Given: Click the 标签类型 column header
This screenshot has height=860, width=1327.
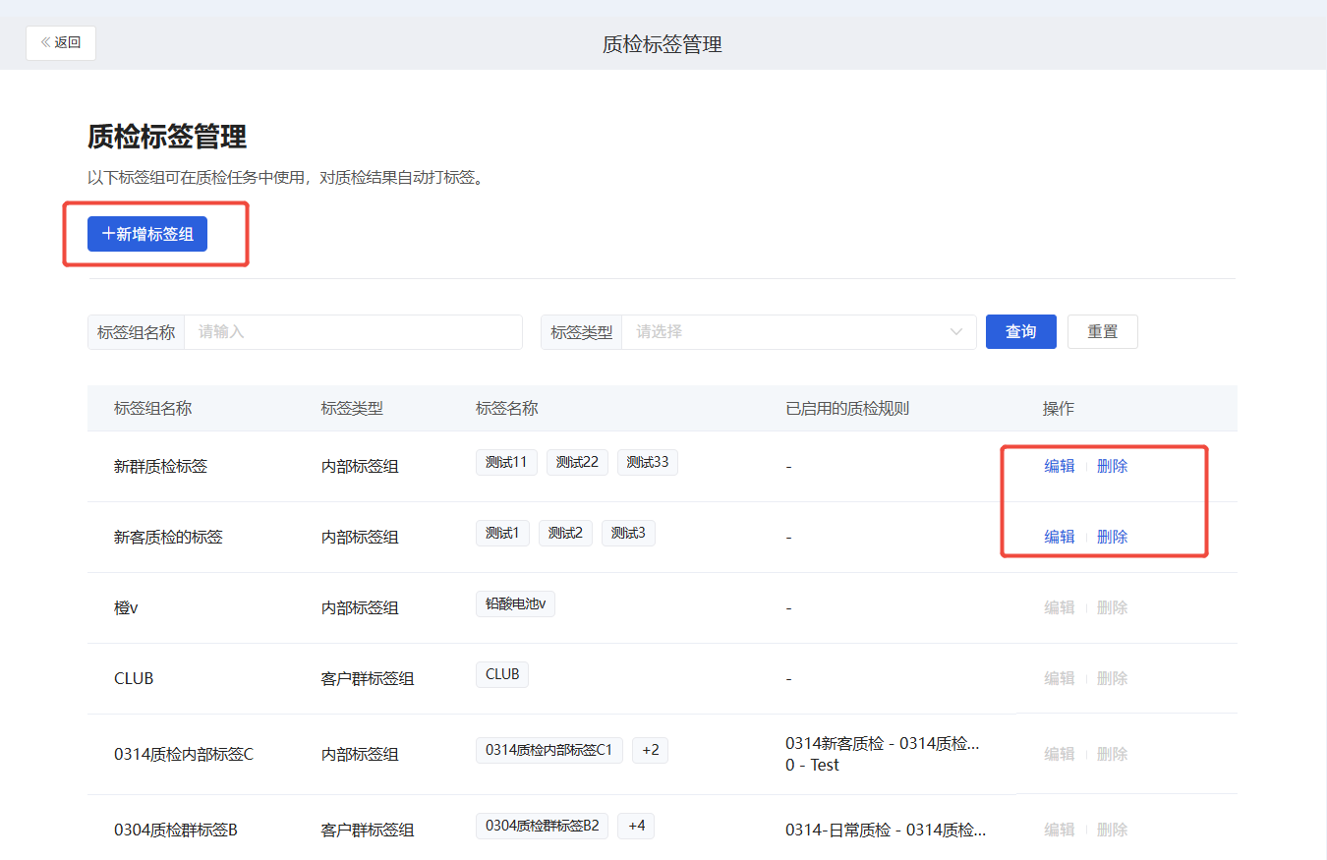Looking at the screenshot, I should (351, 408).
